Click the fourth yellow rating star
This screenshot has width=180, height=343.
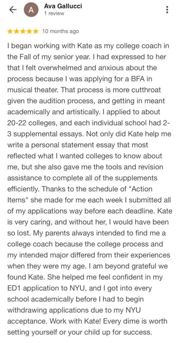click(x=29, y=31)
